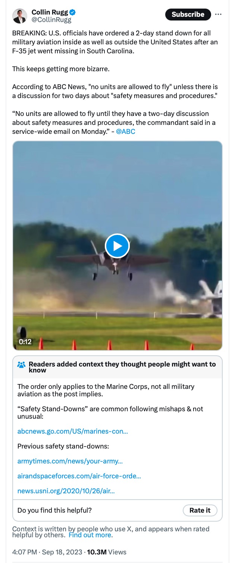Click the 0:12 video duration label

point(25,342)
